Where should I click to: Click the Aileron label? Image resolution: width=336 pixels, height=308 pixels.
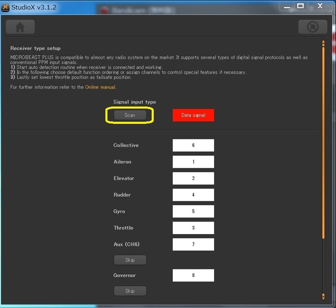coord(122,162)
